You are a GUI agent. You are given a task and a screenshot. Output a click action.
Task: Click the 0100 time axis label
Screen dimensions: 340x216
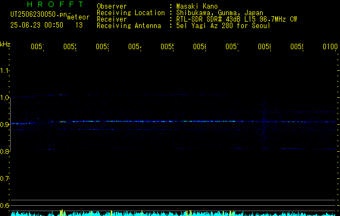pyautogui.click(x=330, y=46)
